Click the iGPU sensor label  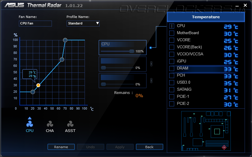(x=182, y=61)
